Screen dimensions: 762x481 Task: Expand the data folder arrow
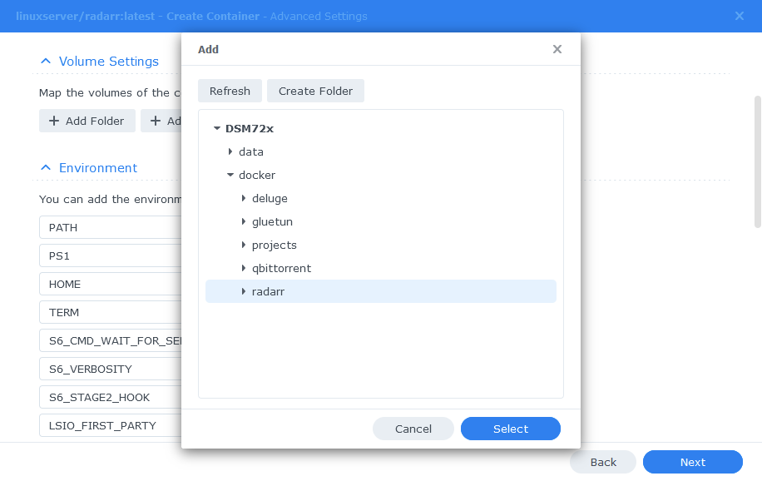[x=230, y=151]
